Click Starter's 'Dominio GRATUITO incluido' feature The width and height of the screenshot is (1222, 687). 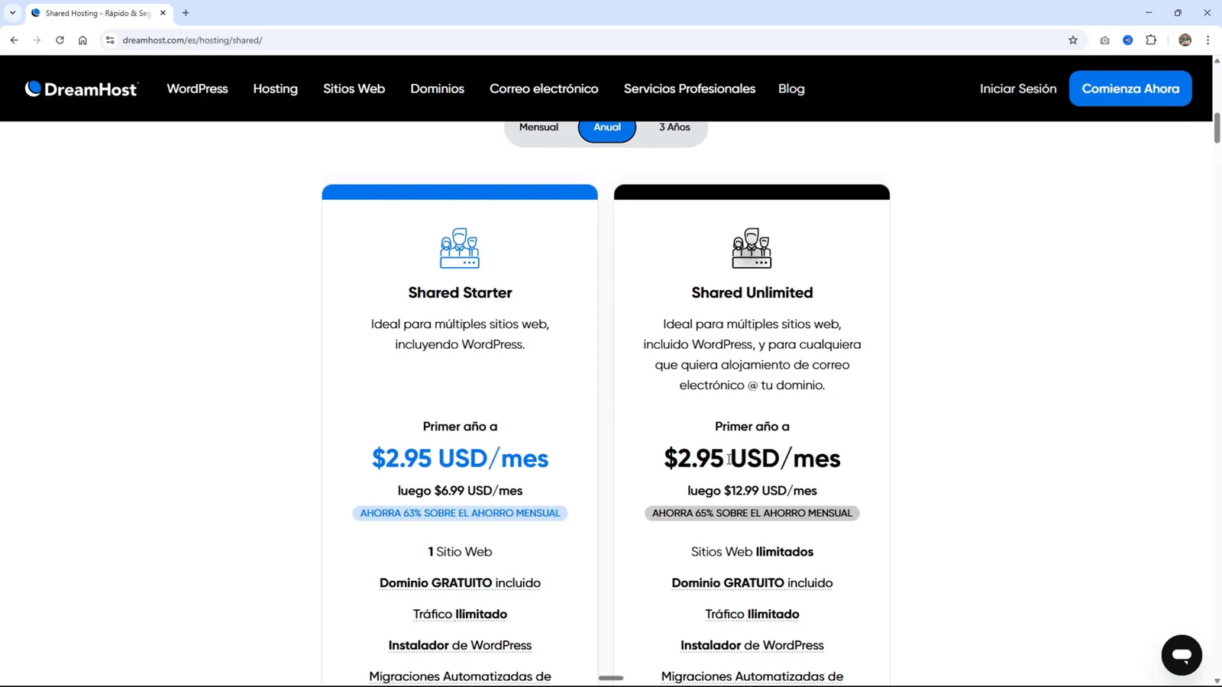pyautogui.click(x=460, y=582)
